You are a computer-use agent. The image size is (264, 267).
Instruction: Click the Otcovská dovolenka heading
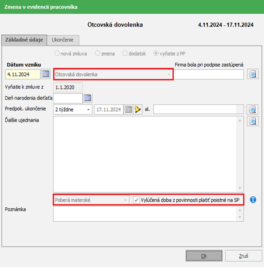point(115,25)
